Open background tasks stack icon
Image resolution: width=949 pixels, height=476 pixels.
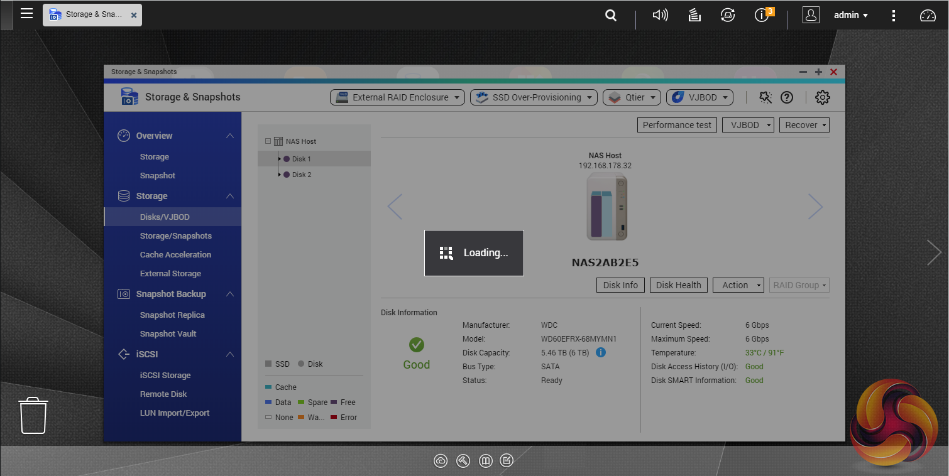click(694, 15)
